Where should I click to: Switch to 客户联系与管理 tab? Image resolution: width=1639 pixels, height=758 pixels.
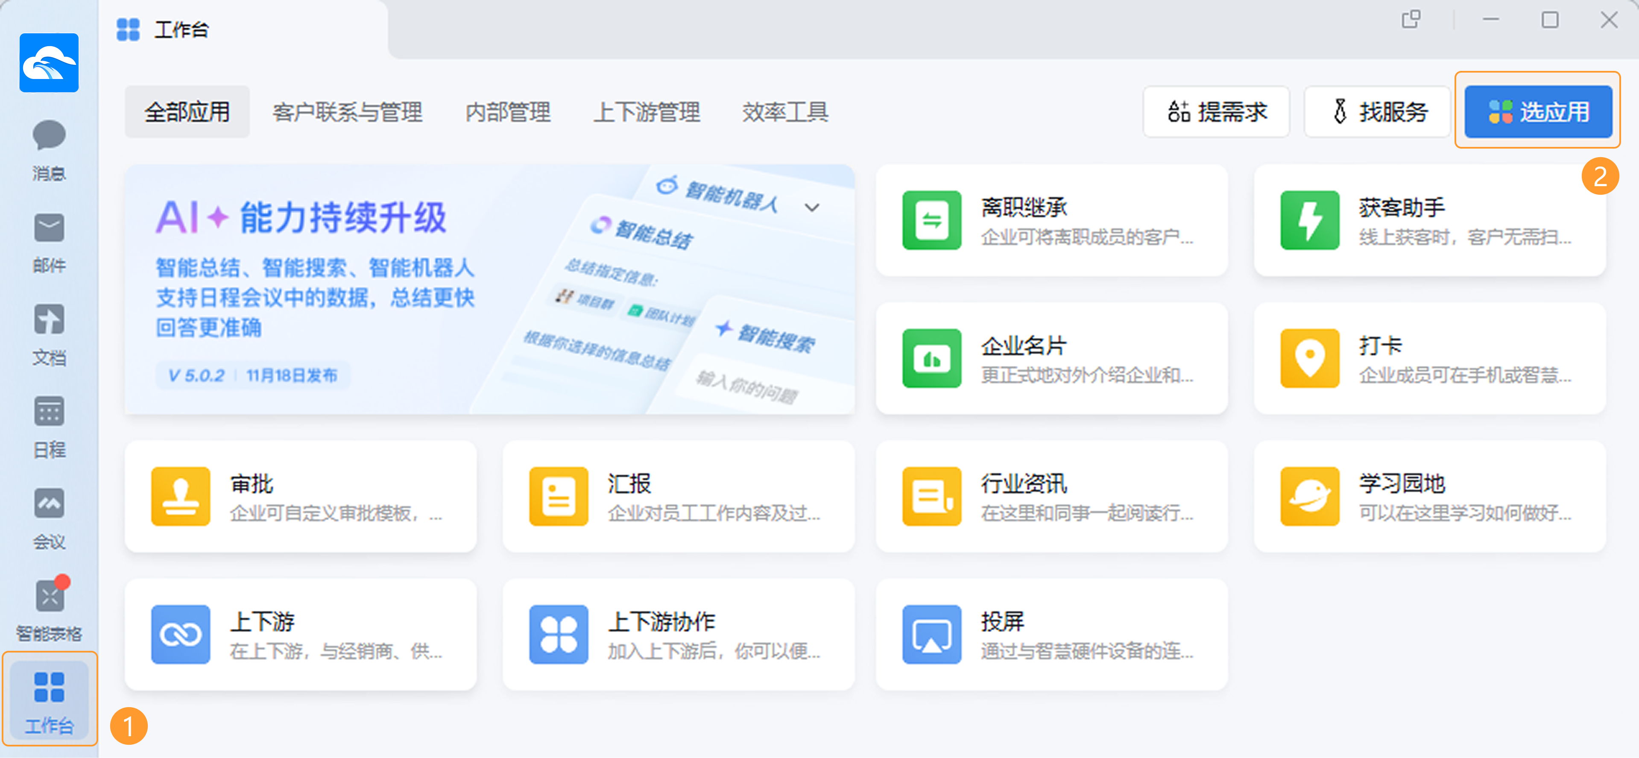click(x=347, y=112)
